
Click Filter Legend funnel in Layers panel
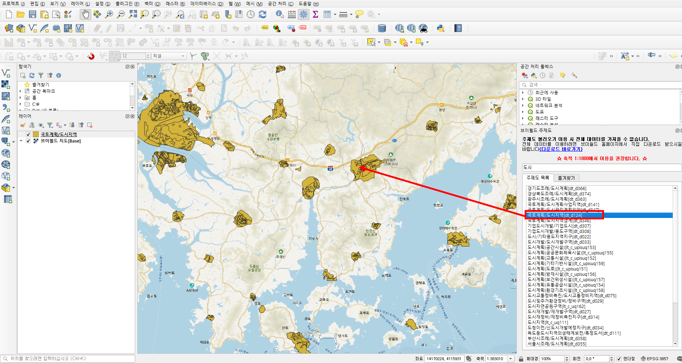tap(50, 125)
